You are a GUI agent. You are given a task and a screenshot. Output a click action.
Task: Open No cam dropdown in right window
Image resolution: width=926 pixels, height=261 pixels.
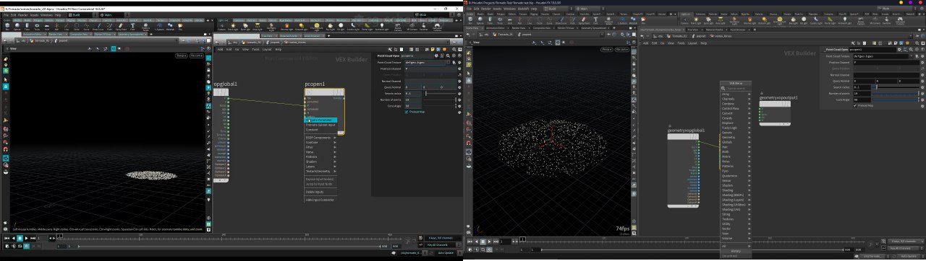coord(622,49)
